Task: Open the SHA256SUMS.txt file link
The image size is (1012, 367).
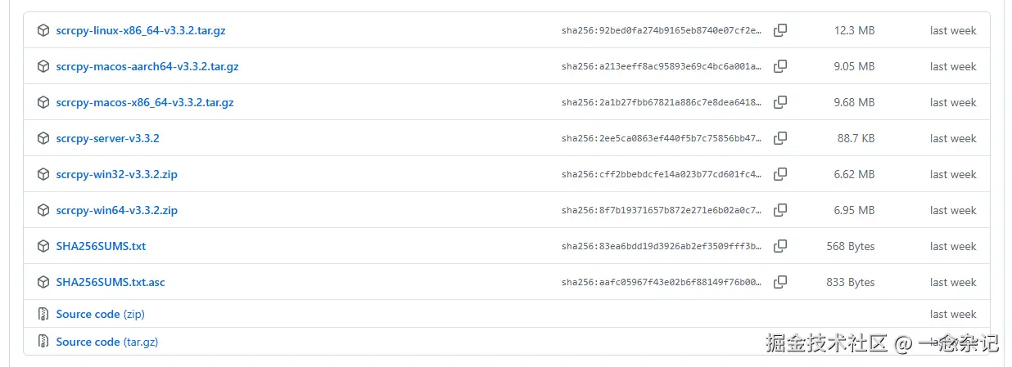Action: (101, 246)
